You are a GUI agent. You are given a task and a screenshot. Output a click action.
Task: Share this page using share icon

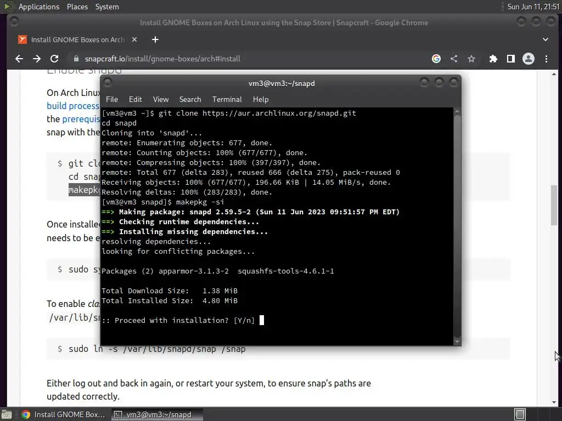pos(454,59)
